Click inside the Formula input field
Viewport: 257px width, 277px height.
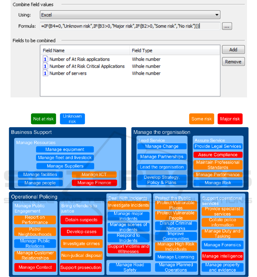coord(130,26)
